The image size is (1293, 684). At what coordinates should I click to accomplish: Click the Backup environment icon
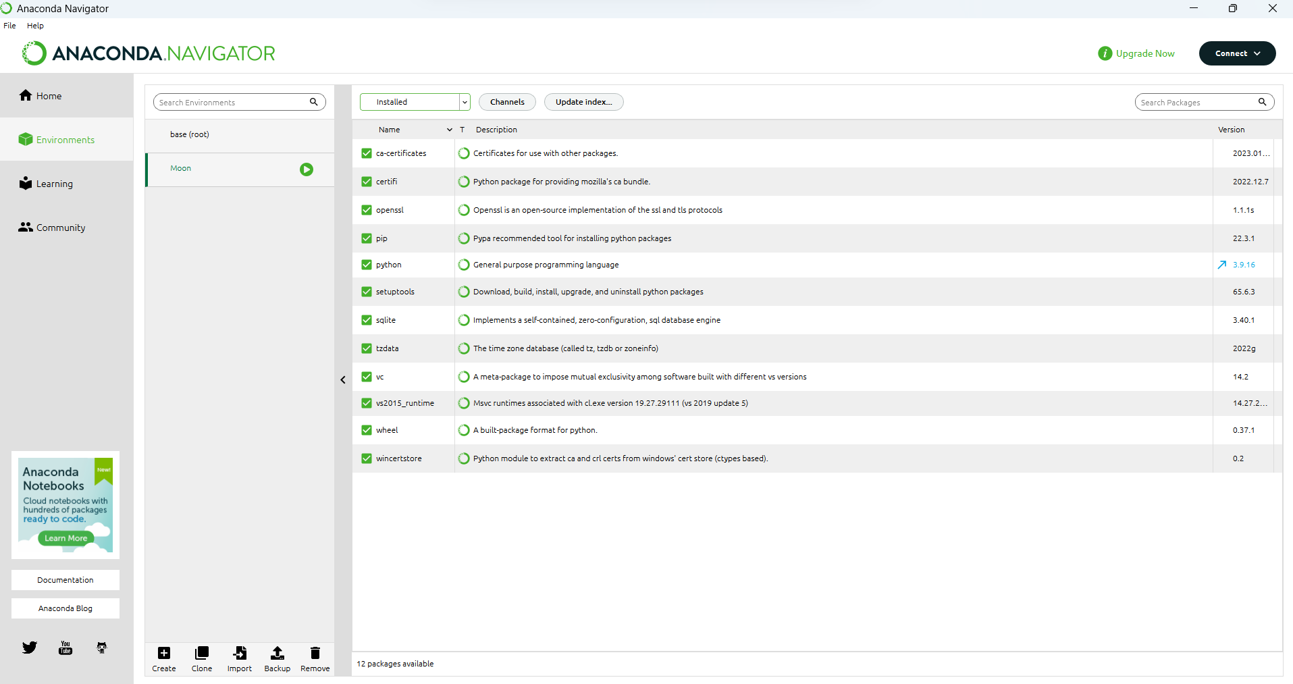point(277,653)
